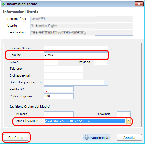Screen dimensions: 145x144
Task: Open the Specializzazione dropdown arrow
Action: (x=128, y=121)
